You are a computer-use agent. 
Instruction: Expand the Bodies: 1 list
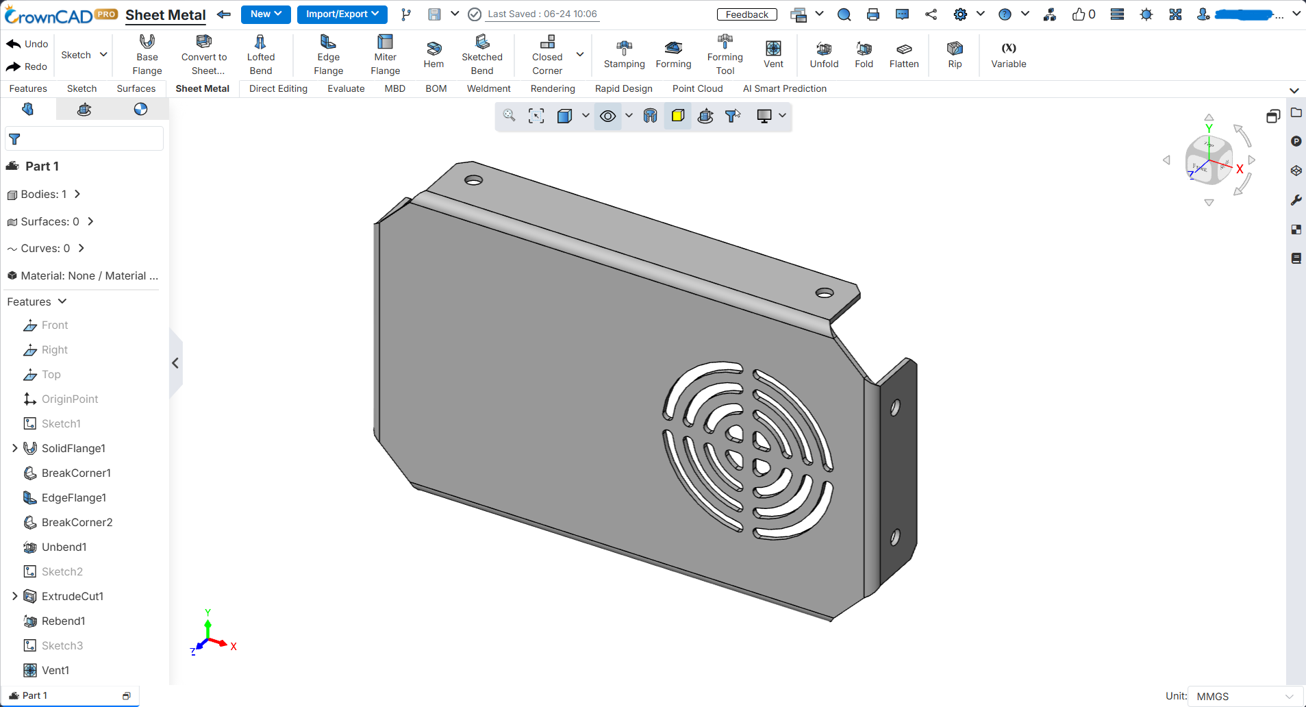(77, 194)
